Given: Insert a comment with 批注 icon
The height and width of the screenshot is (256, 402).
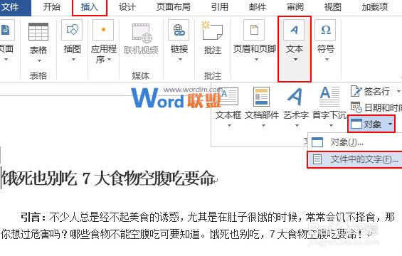Looking at the screenshot, I should pos(212,31).
